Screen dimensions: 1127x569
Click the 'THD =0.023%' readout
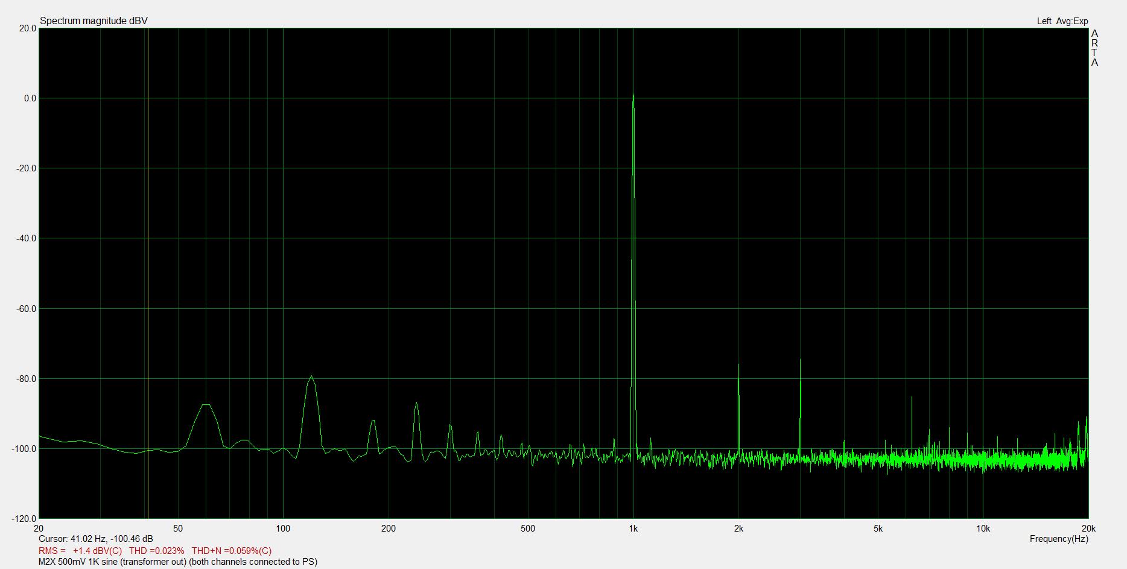pos(157,551)
